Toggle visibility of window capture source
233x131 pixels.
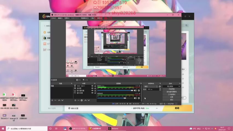[92, 93]
